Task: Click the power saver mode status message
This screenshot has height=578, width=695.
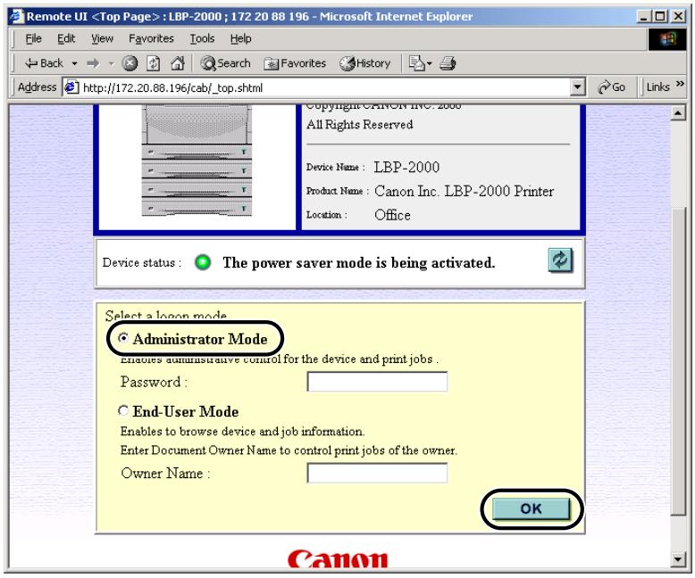Action: 358,263
